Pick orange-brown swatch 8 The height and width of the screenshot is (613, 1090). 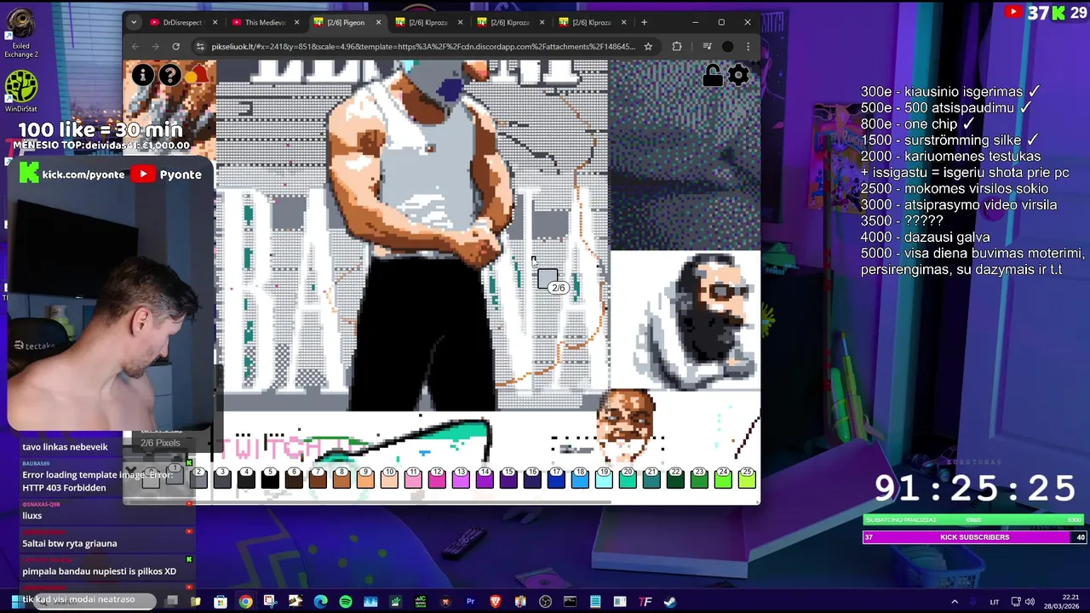pos(341,478)
